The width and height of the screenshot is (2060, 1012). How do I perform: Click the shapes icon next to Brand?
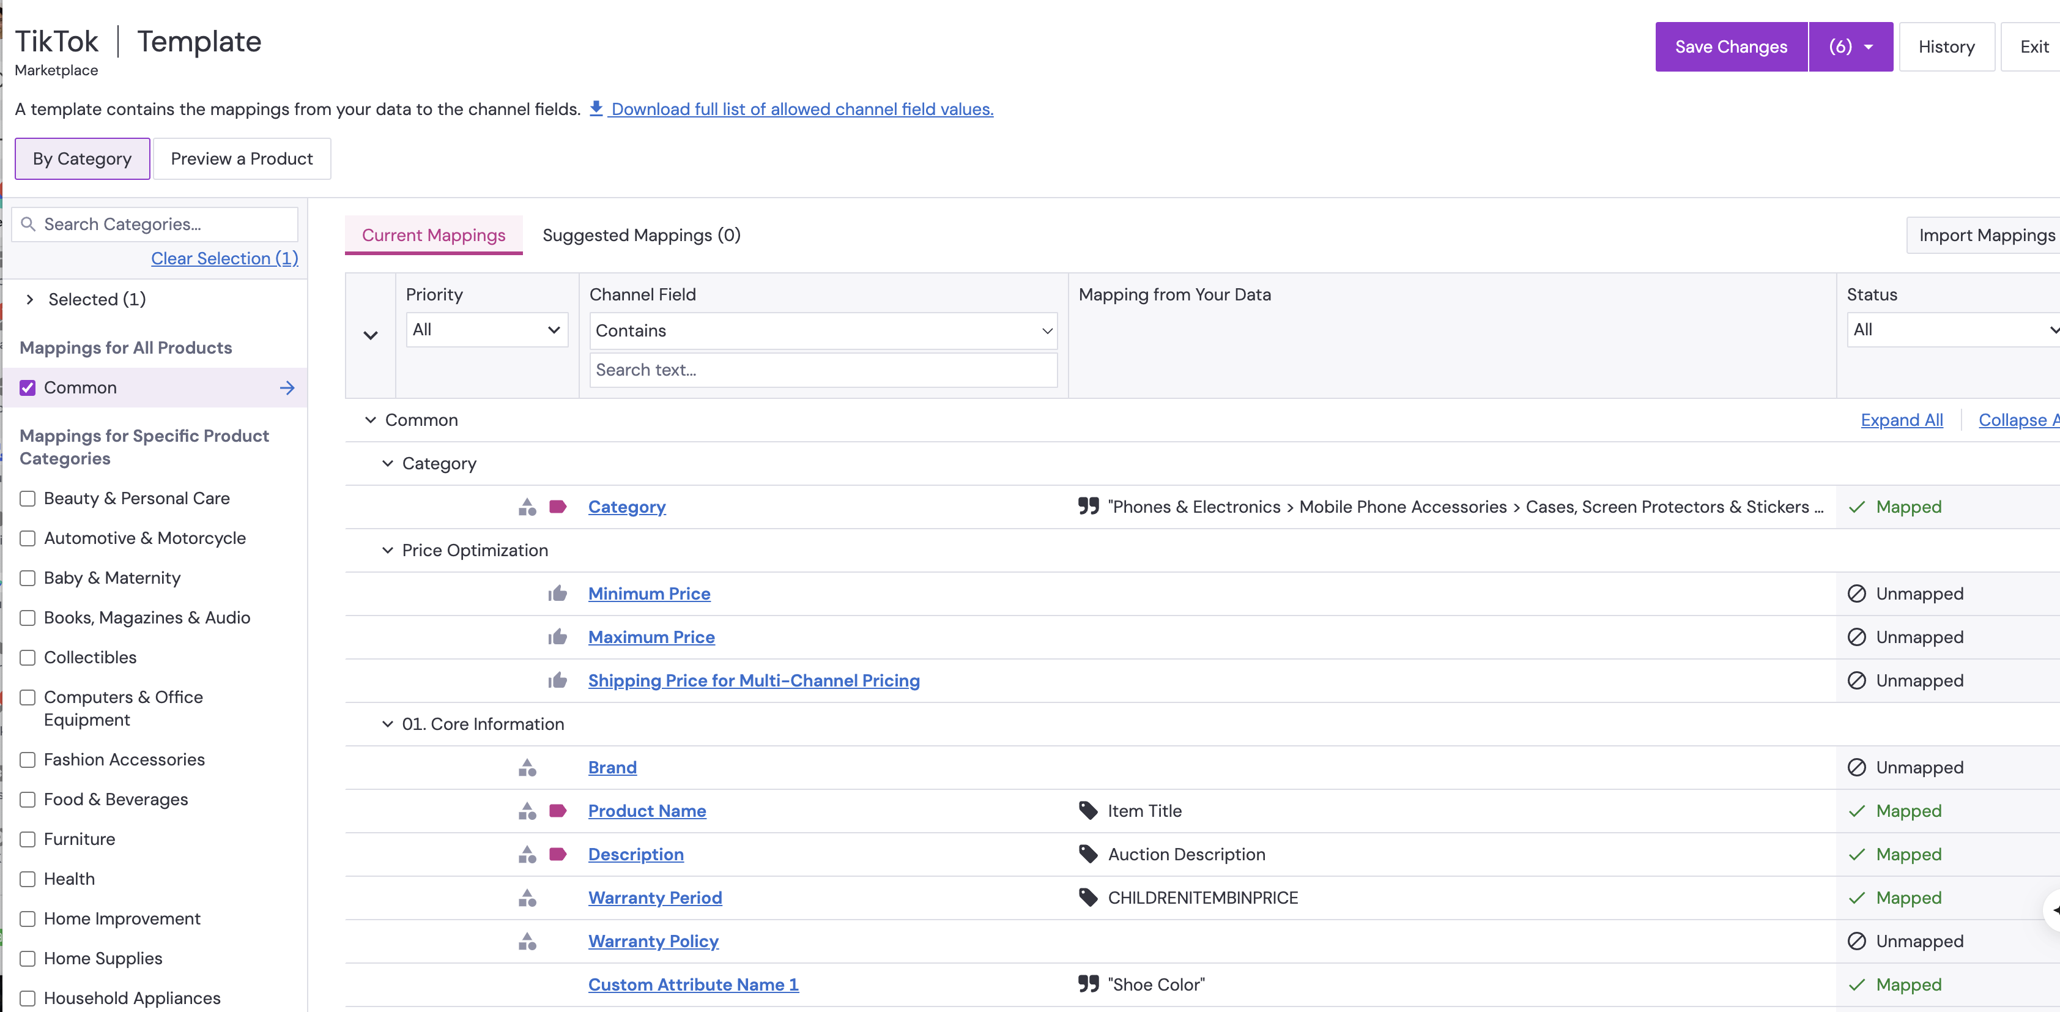click(527, 767)
